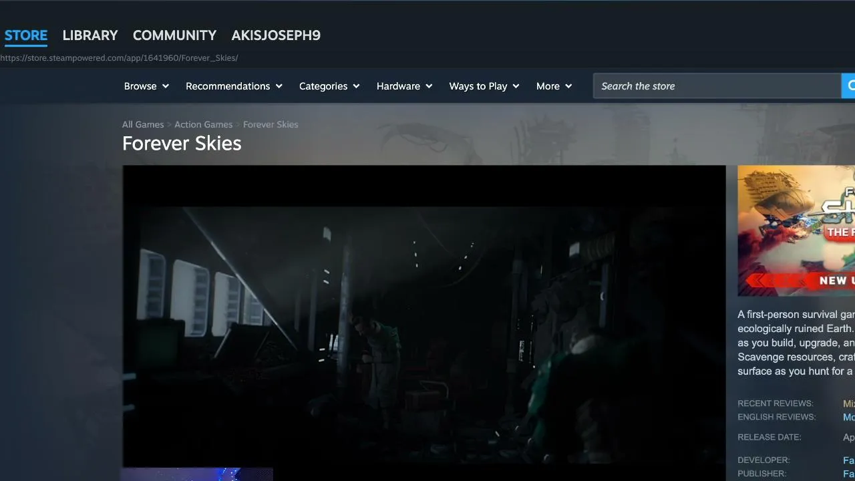
Task: Expand the Categories dropdown
Action: 329,86
